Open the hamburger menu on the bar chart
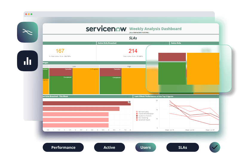Image resolution: width=239 pixels, height=164 pixels. coord(129,102)
